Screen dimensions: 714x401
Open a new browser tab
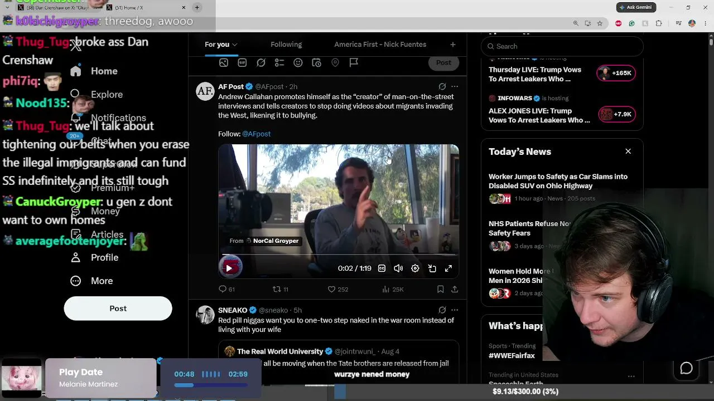pyautogui.click(x=197, y=7)
